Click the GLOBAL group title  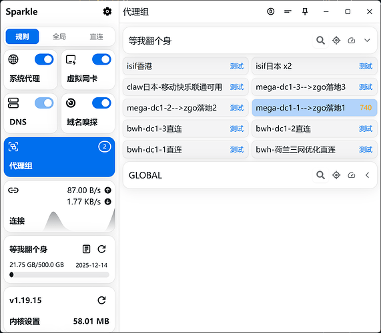coord(145,175)
